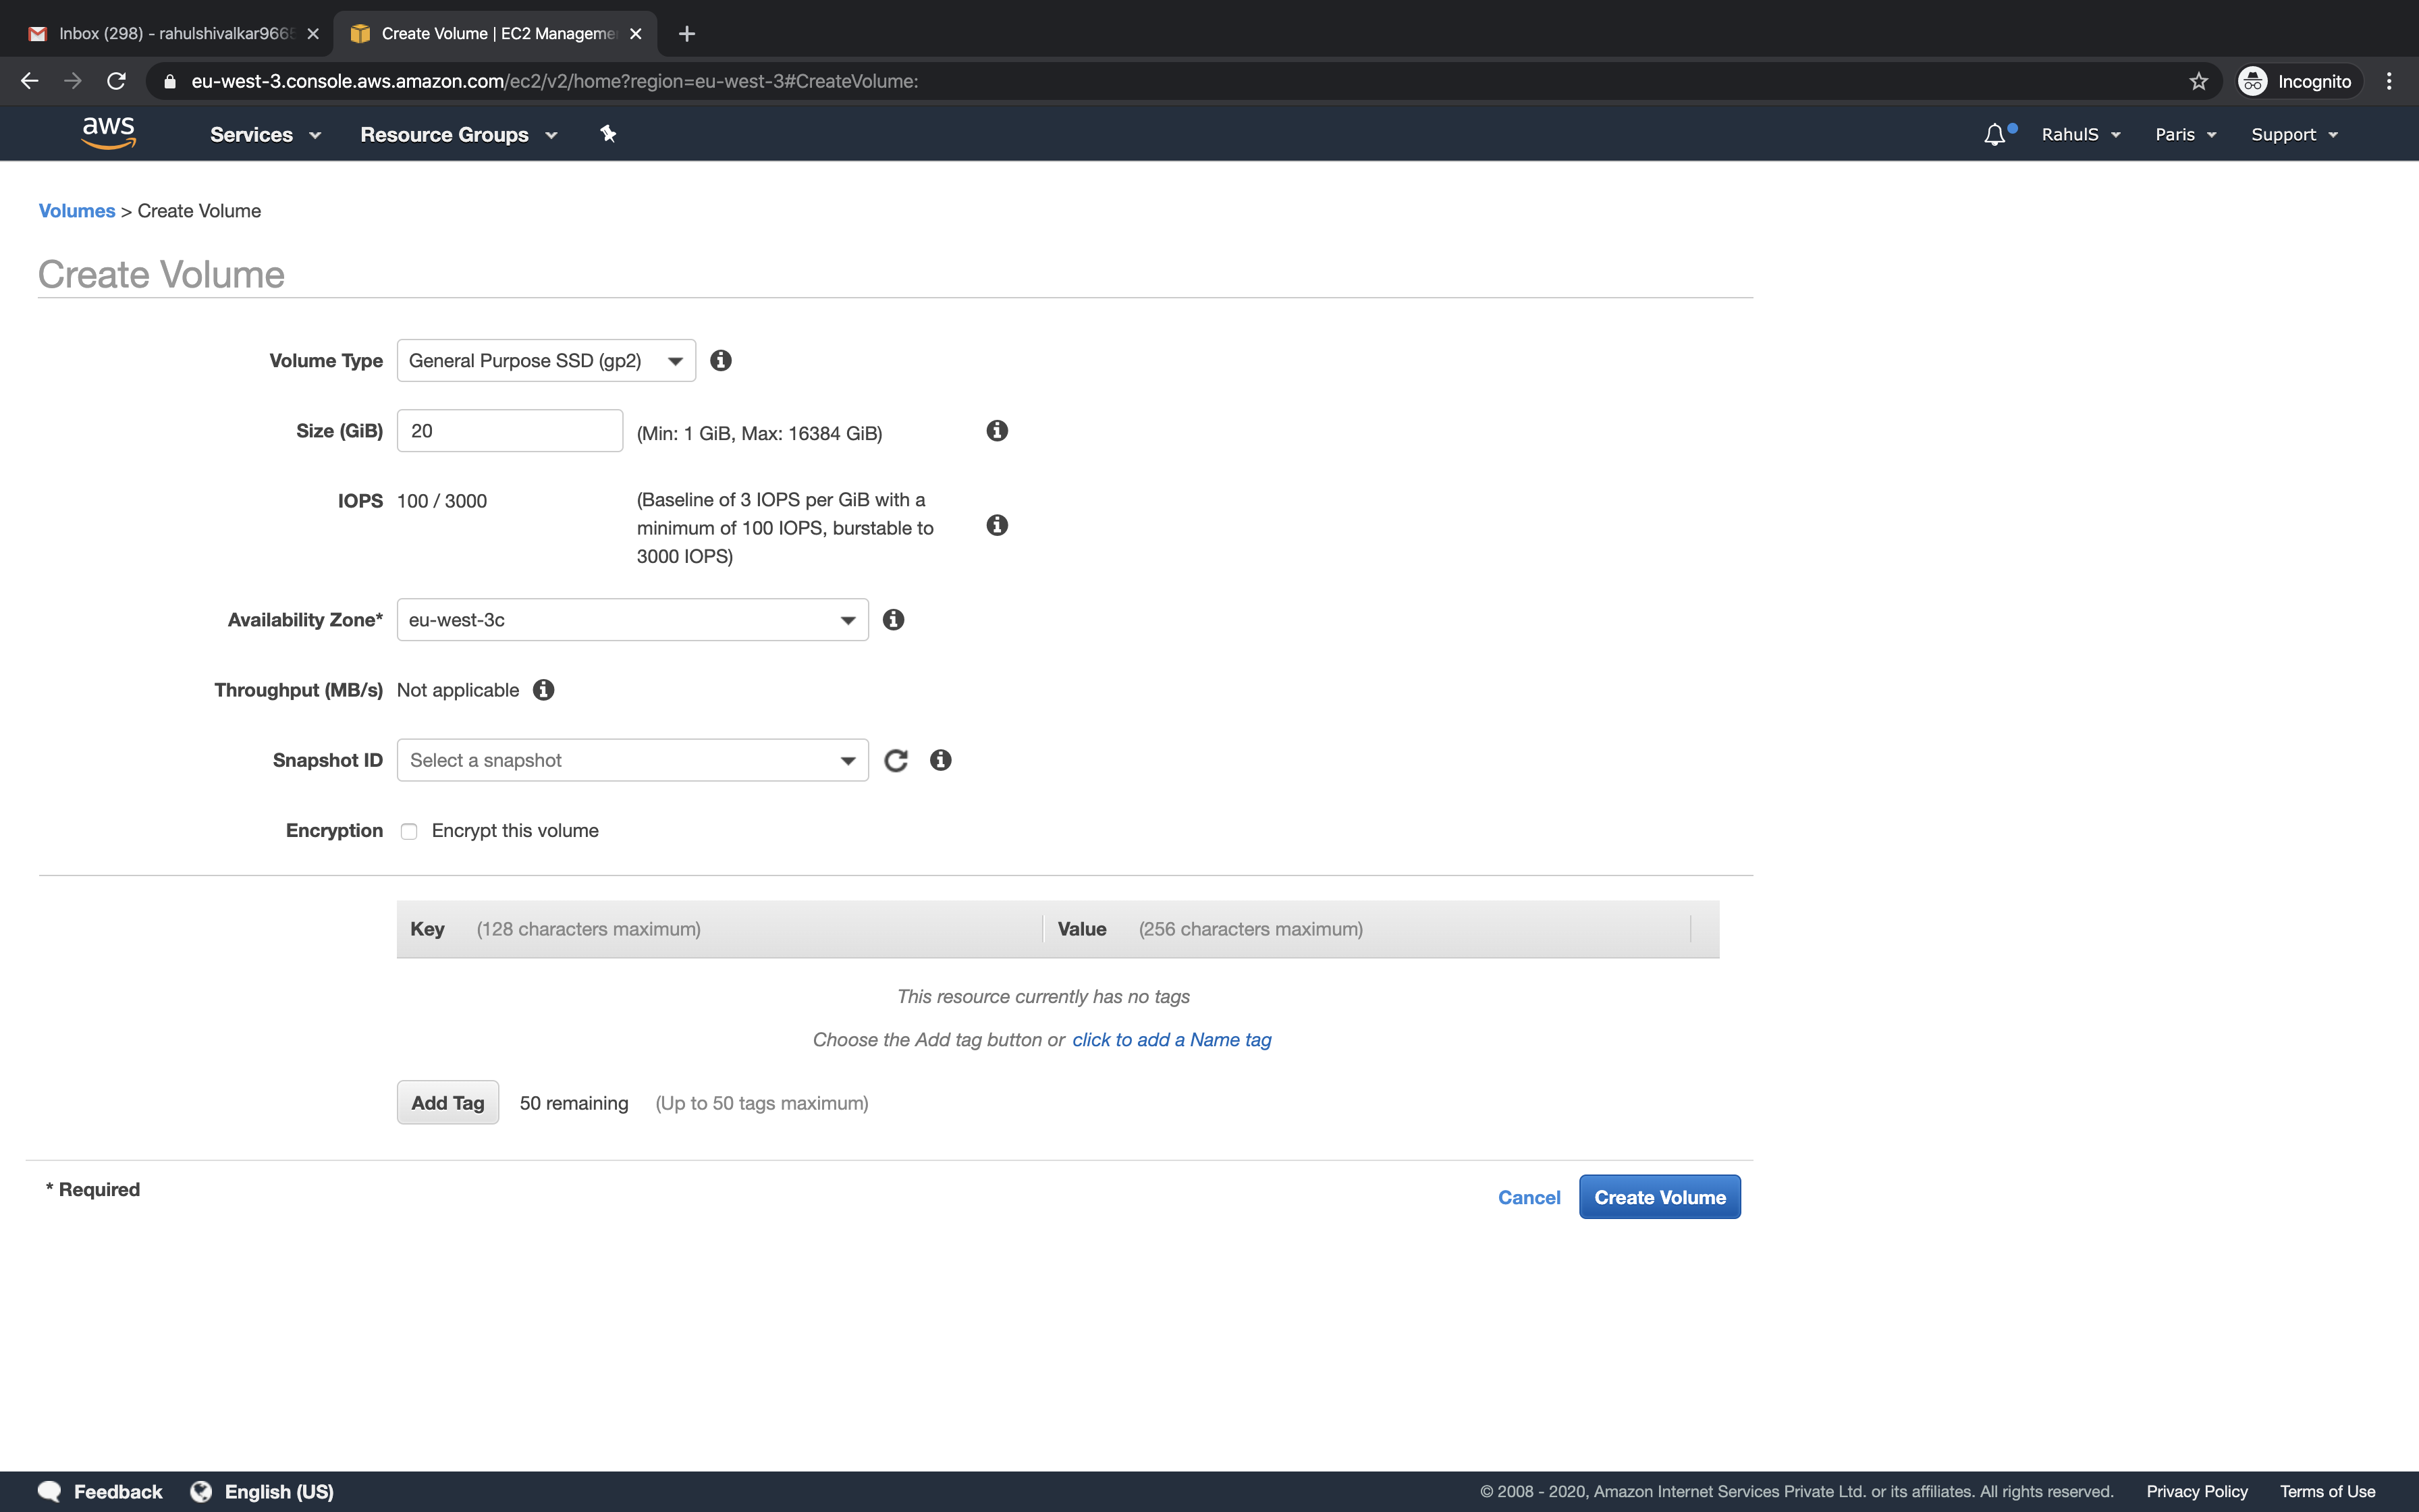View Volume Type info tooltip
The width and height of the screenshot is (2419, 1512).
click(721, 360)
